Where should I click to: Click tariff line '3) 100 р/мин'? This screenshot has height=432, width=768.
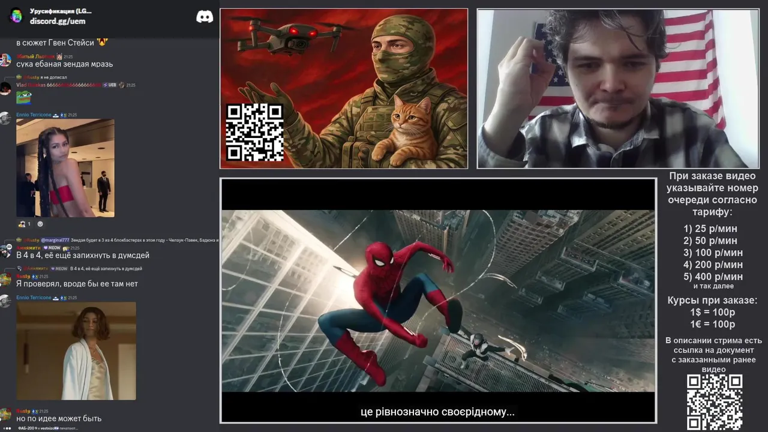tap(713, 253)
